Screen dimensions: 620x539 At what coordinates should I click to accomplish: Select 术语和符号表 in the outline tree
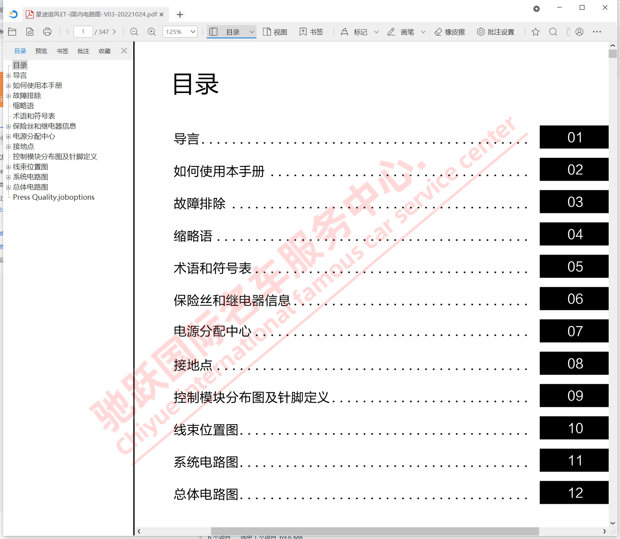(x=34, y=116)
